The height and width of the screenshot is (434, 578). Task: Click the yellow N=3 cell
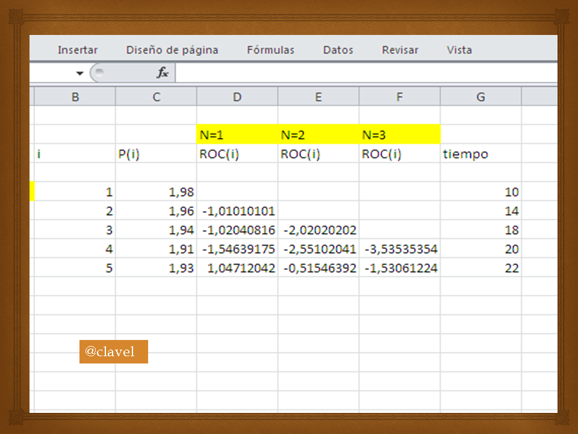click(x=400, y=134)
